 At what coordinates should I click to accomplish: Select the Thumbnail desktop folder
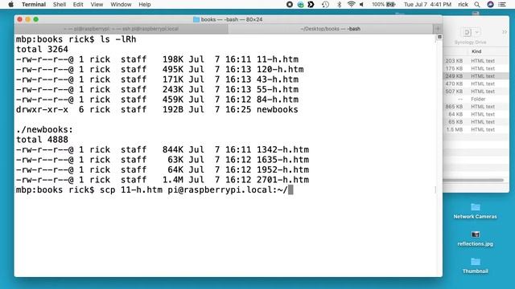[x=475, y=266]
